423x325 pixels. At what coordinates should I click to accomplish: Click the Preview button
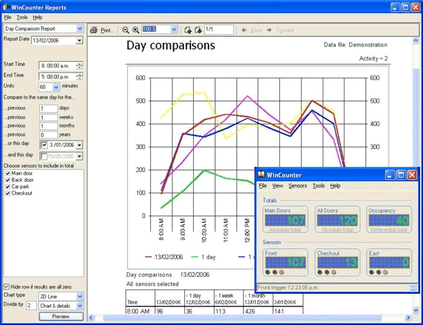(61, 316)
